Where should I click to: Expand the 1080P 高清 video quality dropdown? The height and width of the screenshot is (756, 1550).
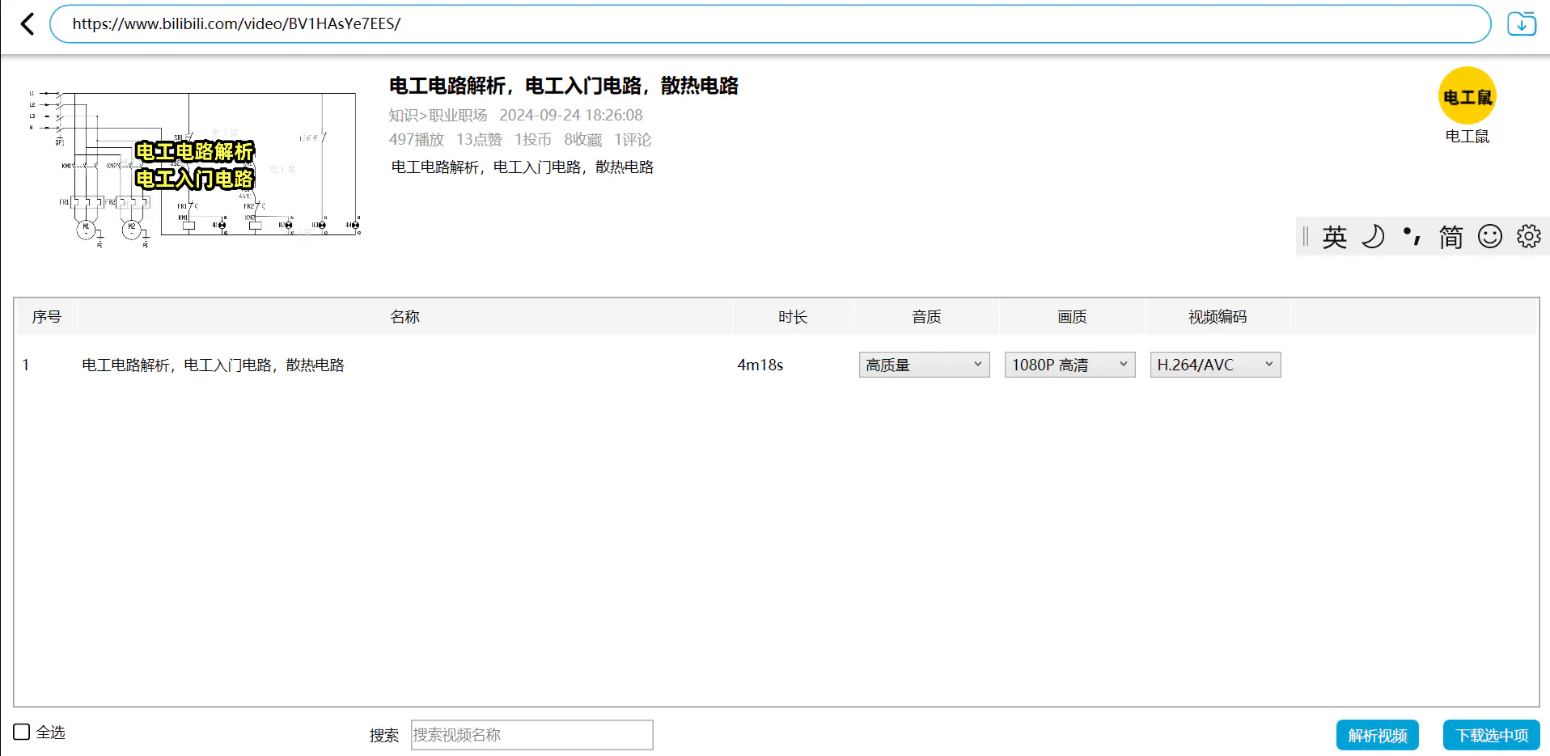[x=1069, y=365]
